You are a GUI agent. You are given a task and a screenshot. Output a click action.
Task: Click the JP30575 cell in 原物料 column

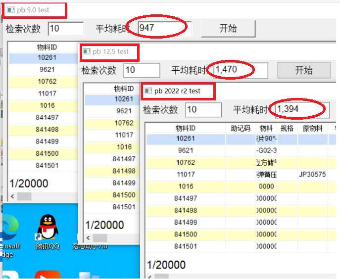point(312,175)
